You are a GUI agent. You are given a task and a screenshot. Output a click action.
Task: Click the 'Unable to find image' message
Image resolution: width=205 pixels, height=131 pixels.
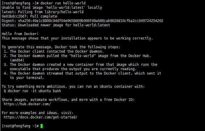tap(52, 8)
